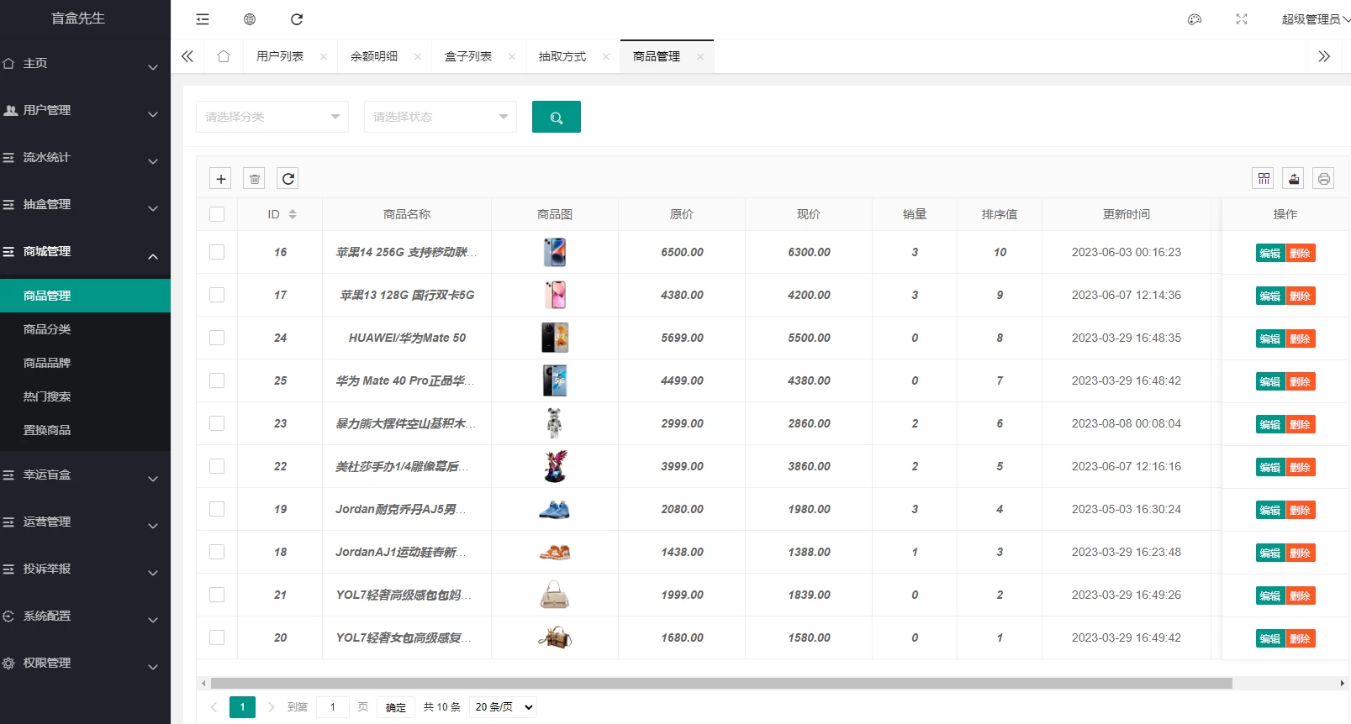Check the row with ID 16

(217, 252)
